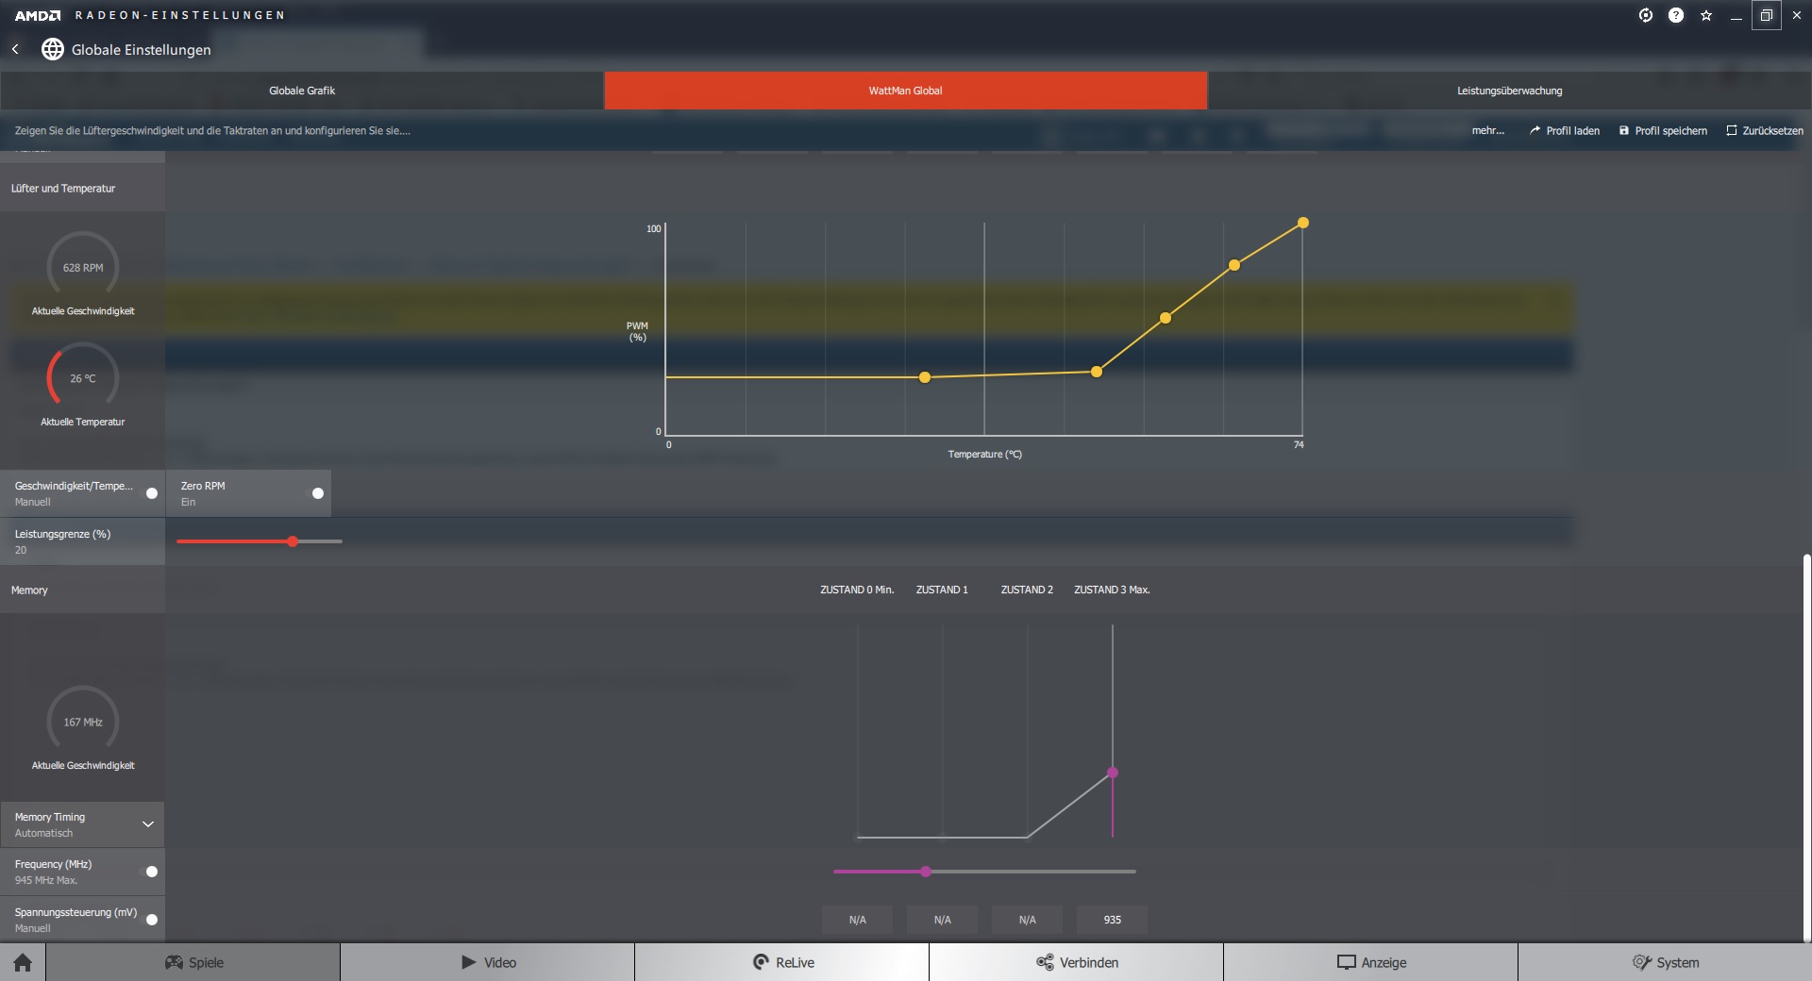Open the Video section
The height and width of the screenshot is (981, 1812).
(x=488, y=962)
